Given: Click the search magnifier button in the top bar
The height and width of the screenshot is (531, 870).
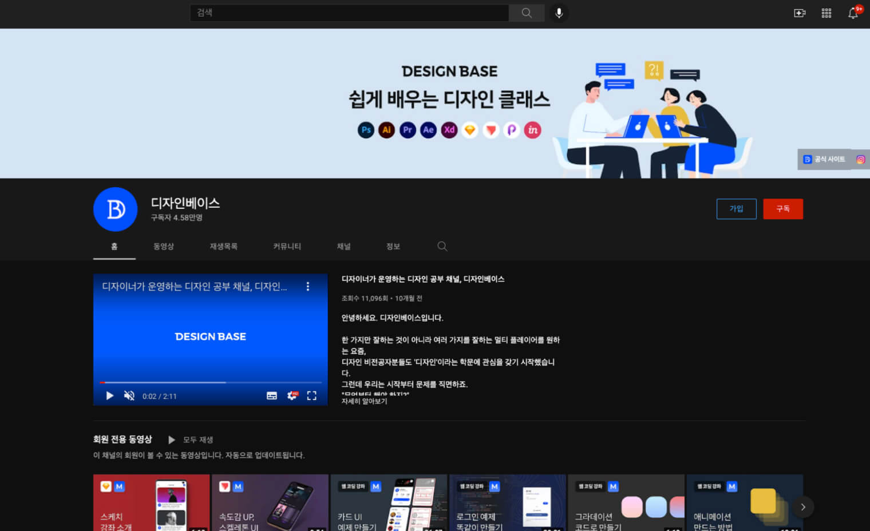Looking at the screenshot, I should (x=527, y=13).
